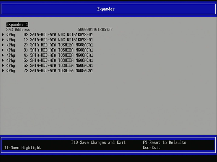Open Phy 0 WDC WD161KRYZ-01 entry
Image resolution: width=217 pixels, height=162 pixels.
49,35
